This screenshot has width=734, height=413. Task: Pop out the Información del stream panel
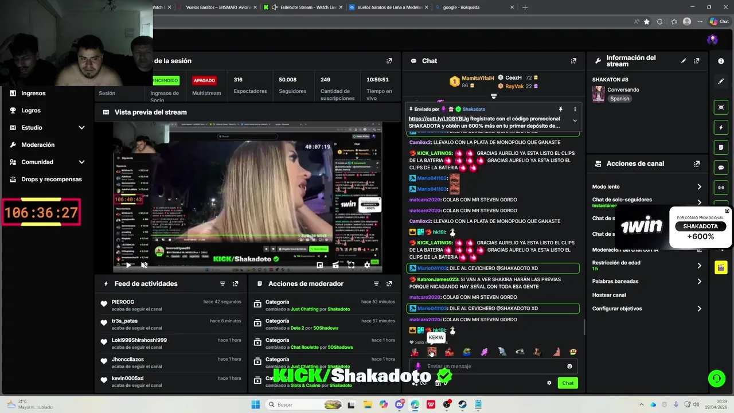[x=697, y=61]
